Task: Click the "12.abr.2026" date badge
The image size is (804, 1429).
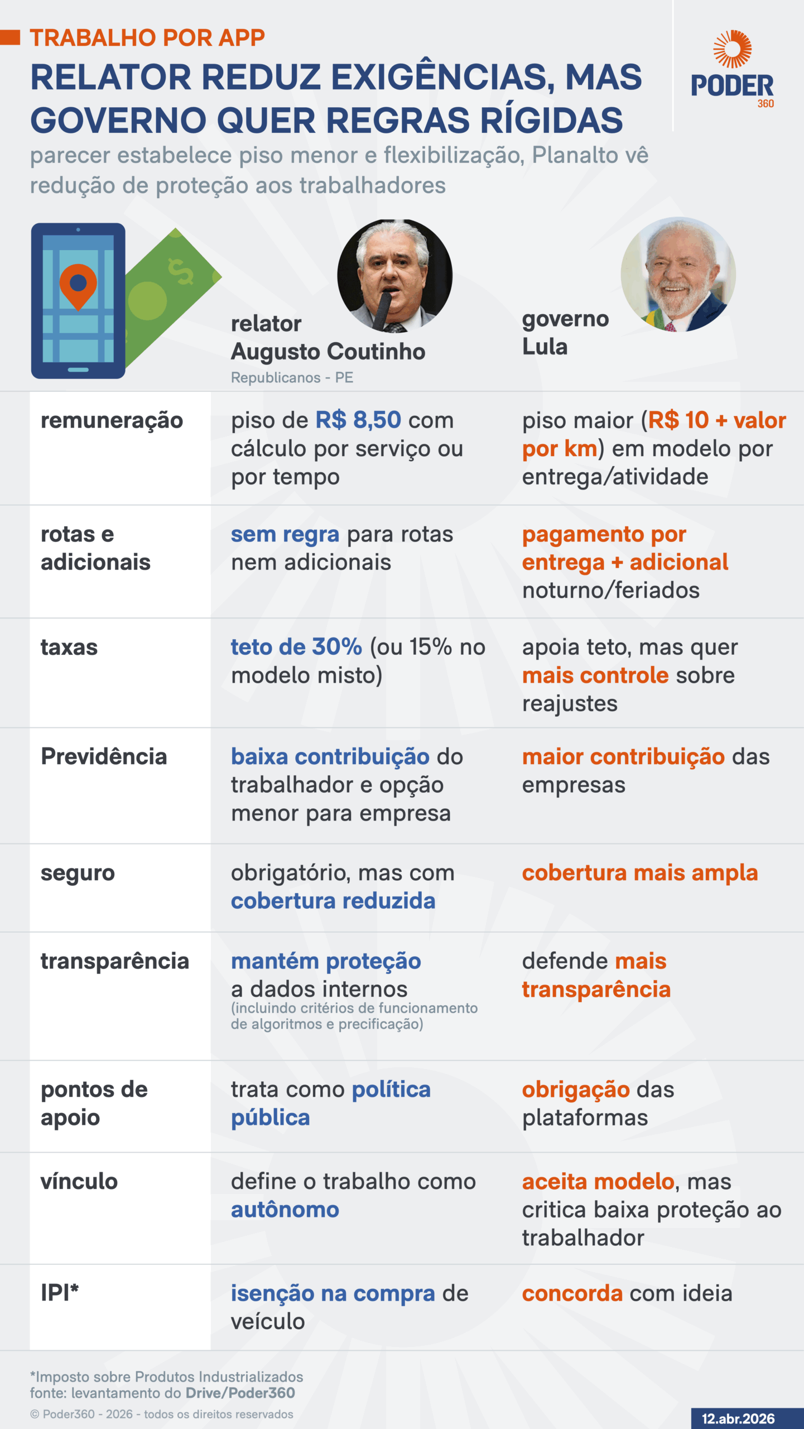Action: point(738,1418)
